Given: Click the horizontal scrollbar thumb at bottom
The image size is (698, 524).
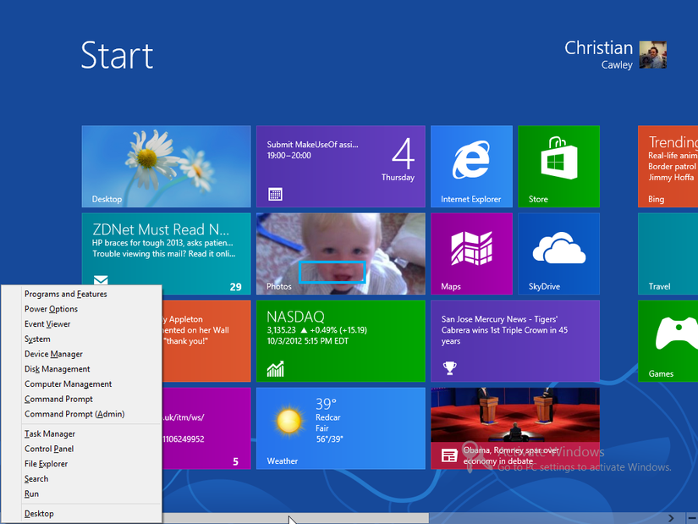Looking at the screenshot, I should coord(295,518).
